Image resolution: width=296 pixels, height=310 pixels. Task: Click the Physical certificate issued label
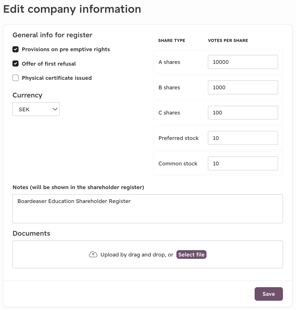tap(57, 78)
